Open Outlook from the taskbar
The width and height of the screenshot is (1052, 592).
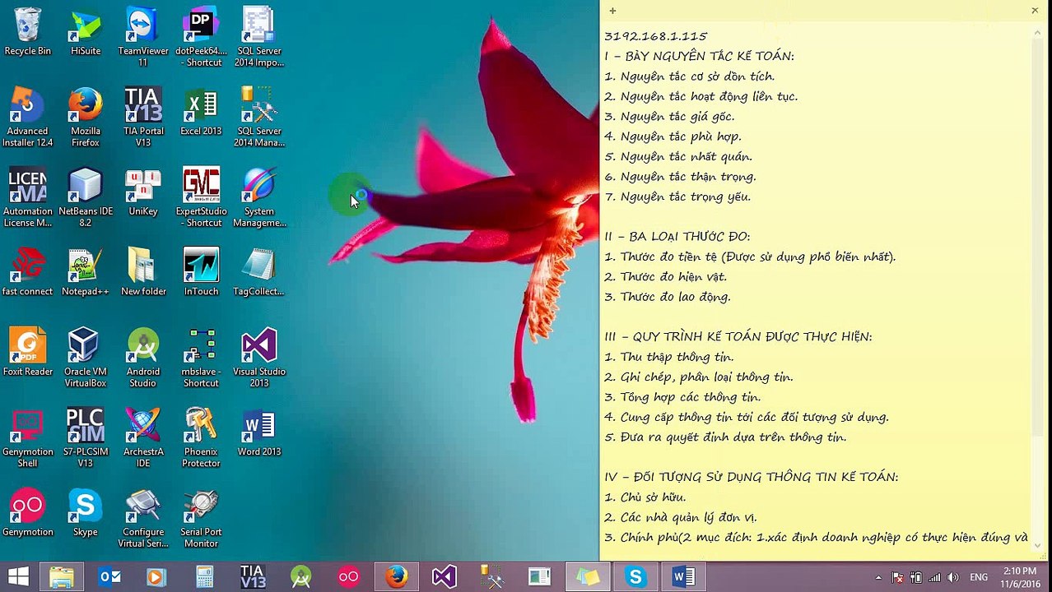[109, 576]
